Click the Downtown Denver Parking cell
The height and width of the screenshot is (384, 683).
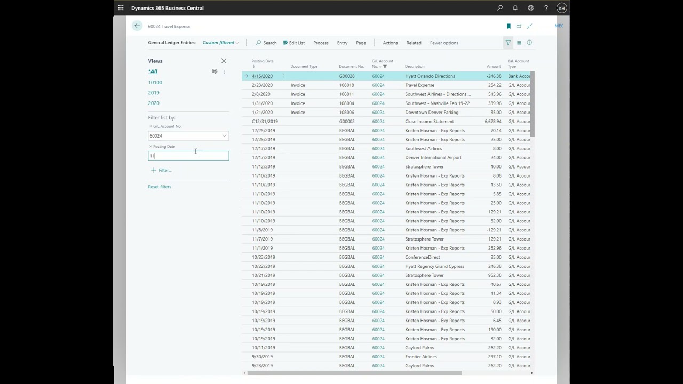432,113
